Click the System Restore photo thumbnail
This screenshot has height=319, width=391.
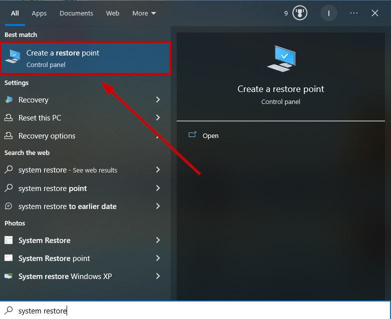(x=9, y=240)
